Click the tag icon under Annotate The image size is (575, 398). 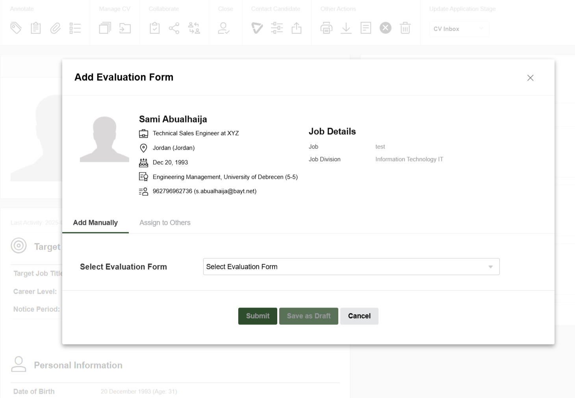pyautogui.click(x=16, y=28)
